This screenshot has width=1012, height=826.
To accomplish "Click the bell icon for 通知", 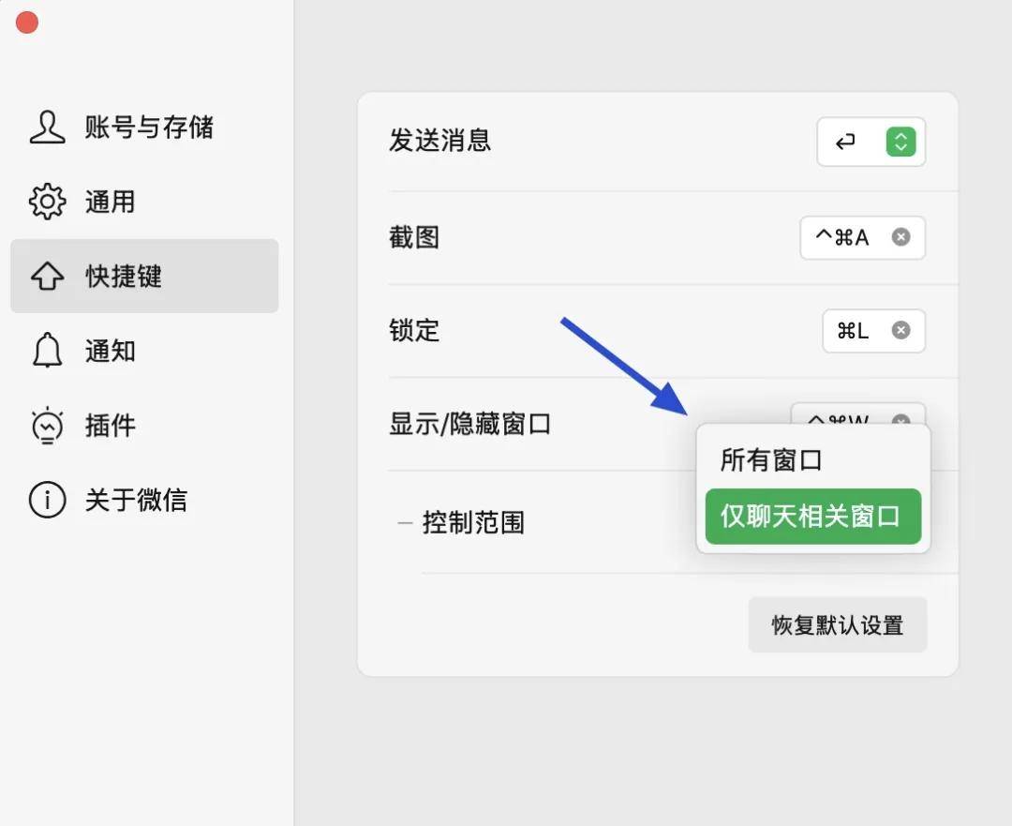I will [47, 351].
